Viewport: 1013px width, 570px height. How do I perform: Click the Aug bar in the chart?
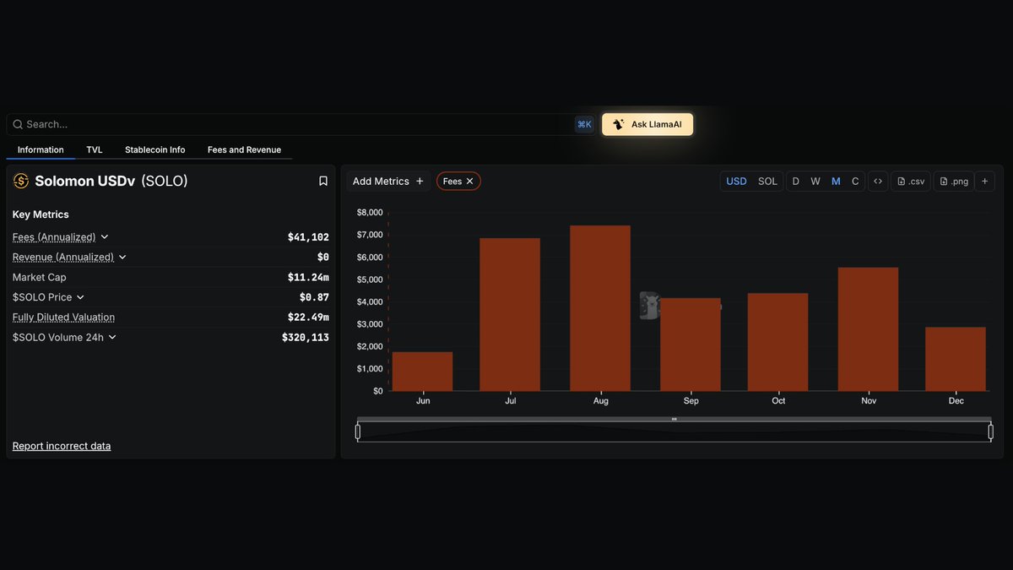coord(600,308)
